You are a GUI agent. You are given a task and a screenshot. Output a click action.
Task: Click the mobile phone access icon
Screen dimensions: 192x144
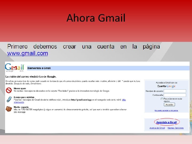click(9, 99)
